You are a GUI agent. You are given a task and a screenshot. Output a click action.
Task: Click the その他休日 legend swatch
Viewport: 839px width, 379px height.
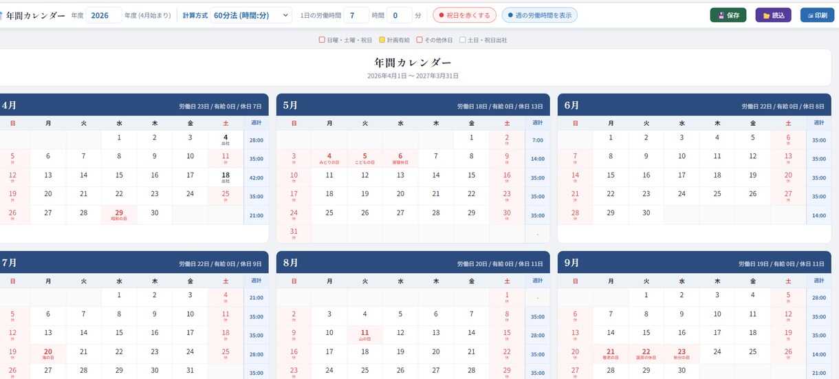click(419, 41)
